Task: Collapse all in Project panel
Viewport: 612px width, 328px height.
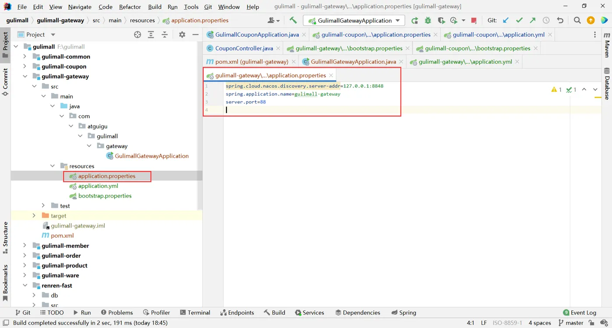Action: click(165, 35)
